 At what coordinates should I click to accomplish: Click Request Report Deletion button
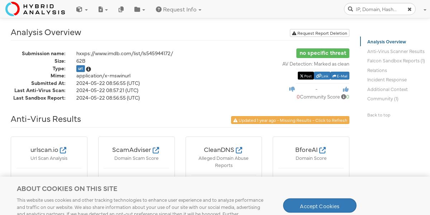(x=320, y=33)
